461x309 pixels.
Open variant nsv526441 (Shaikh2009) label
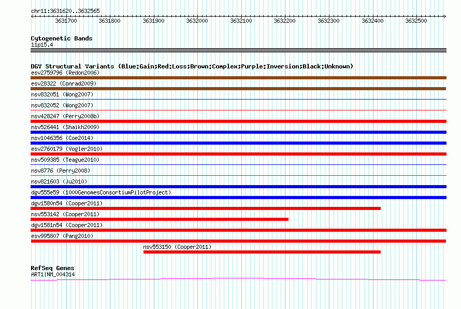tap(65, 127)
